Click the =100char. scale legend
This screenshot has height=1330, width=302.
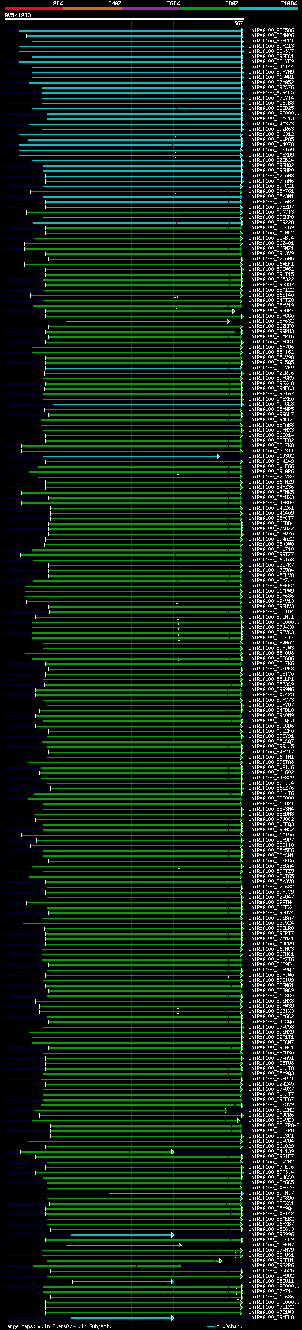[x=225, y=1326]
